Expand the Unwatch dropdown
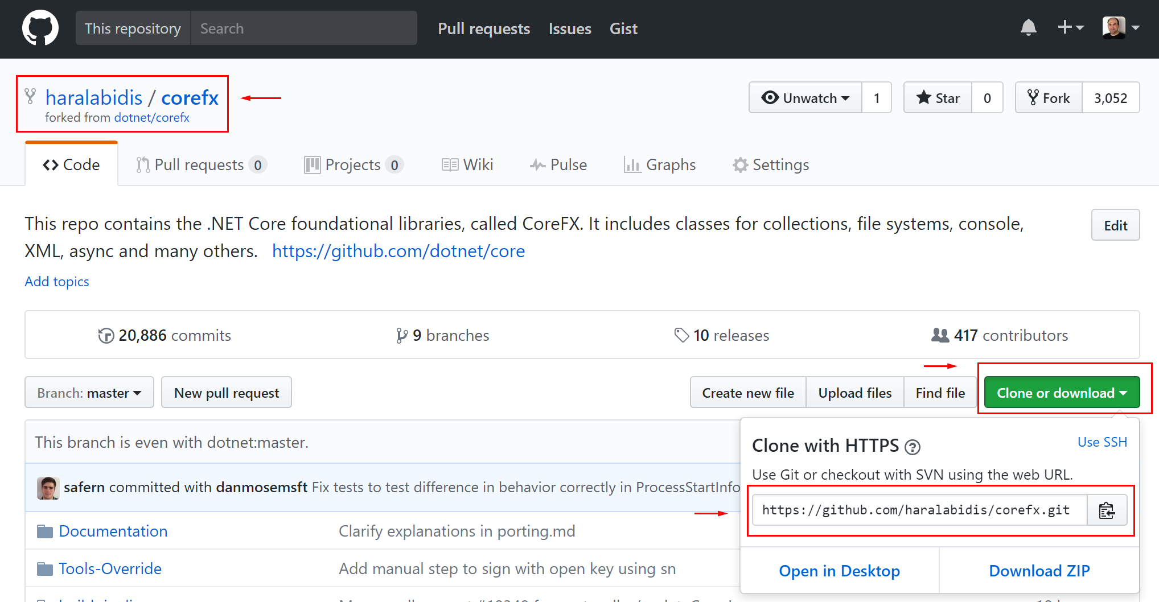 (x=805, y=98)
